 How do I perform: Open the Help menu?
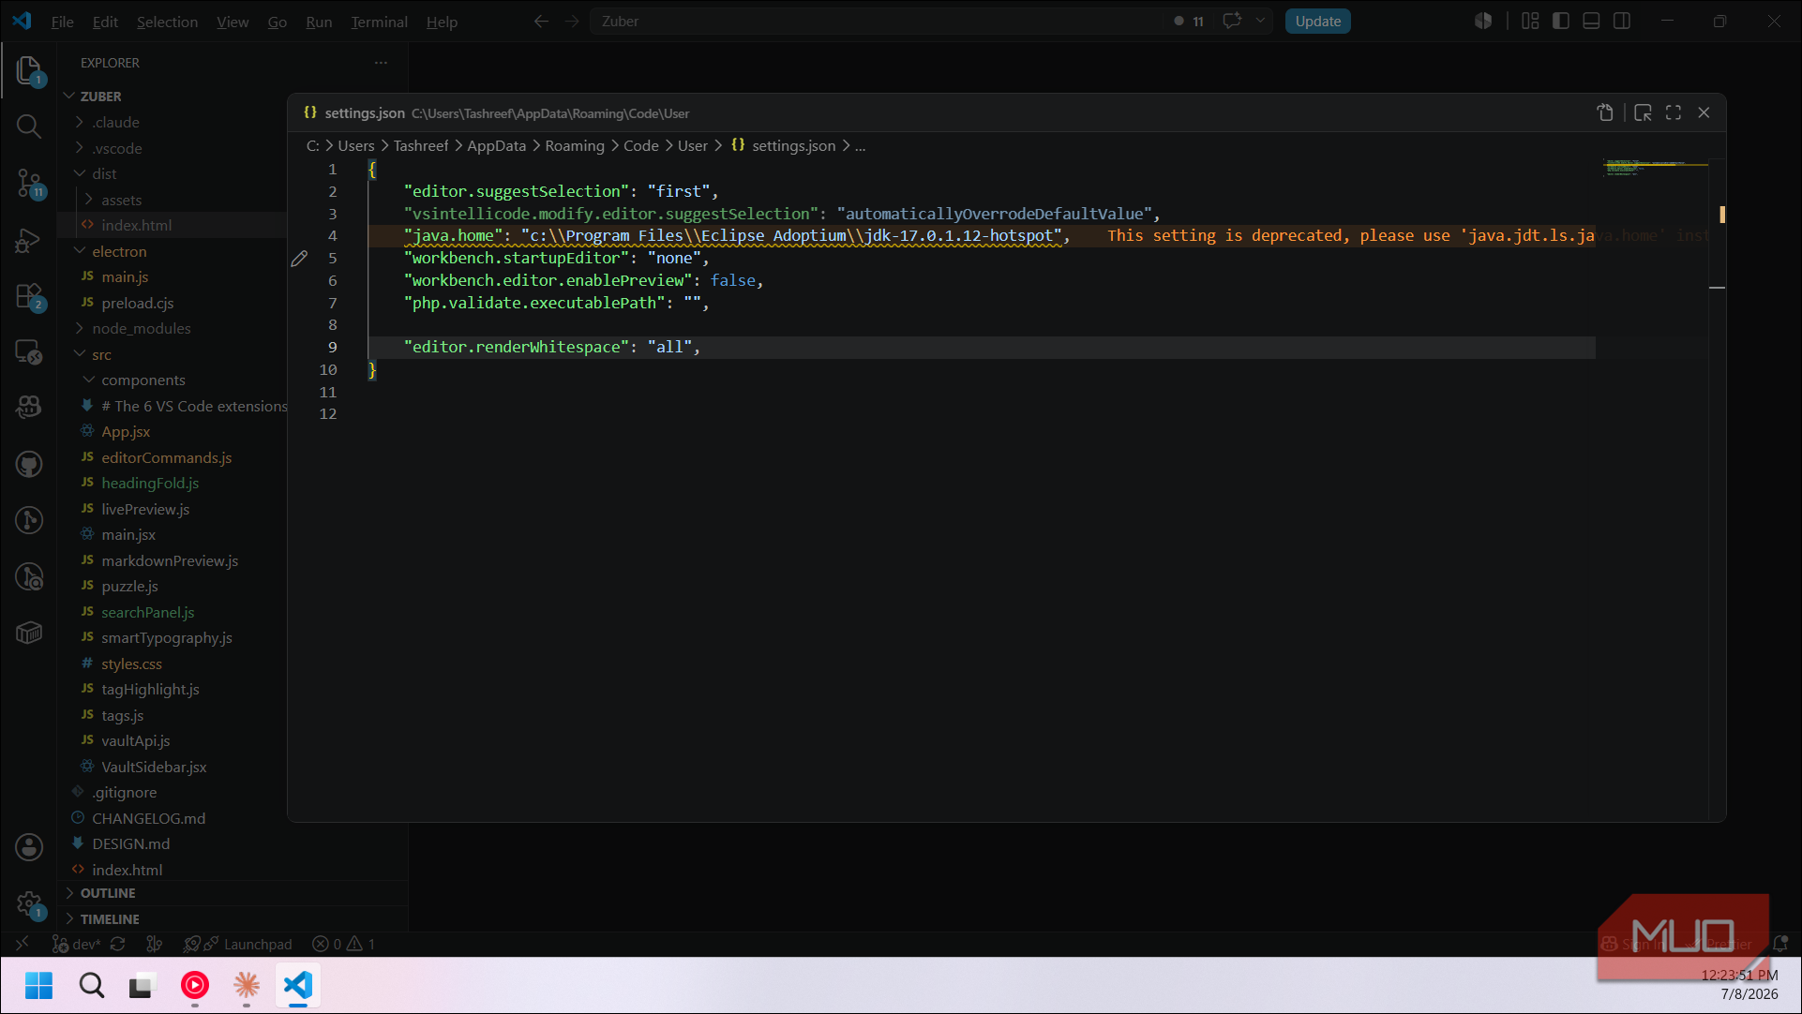[x=442, y=22]
